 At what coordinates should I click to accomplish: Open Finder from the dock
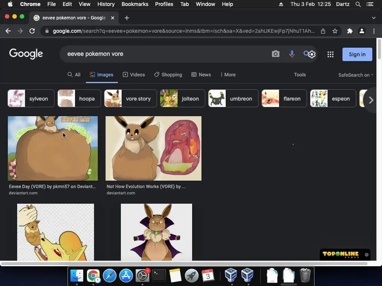77,276
